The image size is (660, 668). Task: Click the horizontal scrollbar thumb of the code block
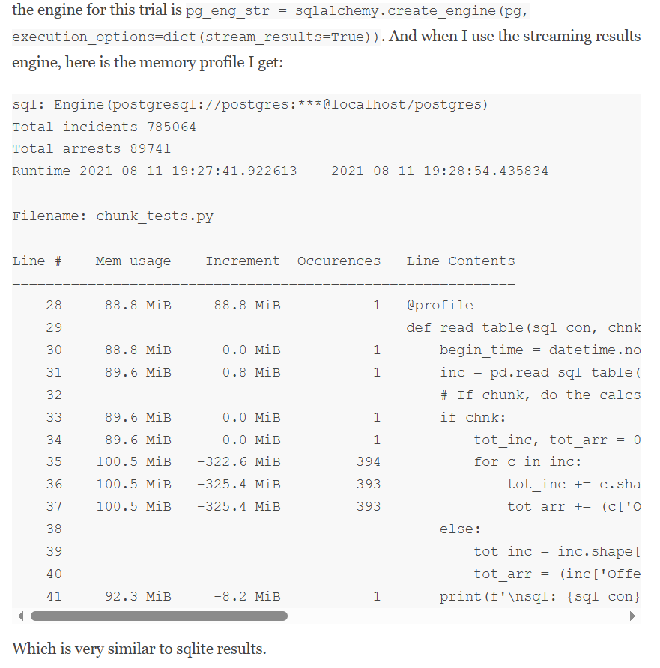(x=159, y=616)
